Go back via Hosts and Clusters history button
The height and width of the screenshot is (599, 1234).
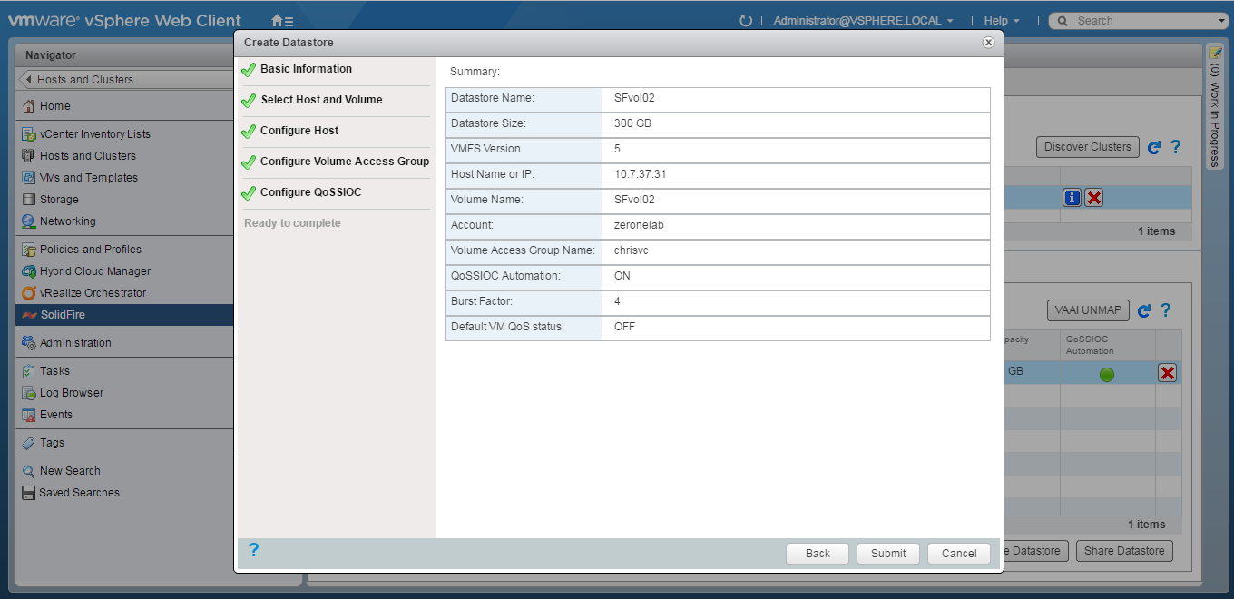(x=125, y=80)
